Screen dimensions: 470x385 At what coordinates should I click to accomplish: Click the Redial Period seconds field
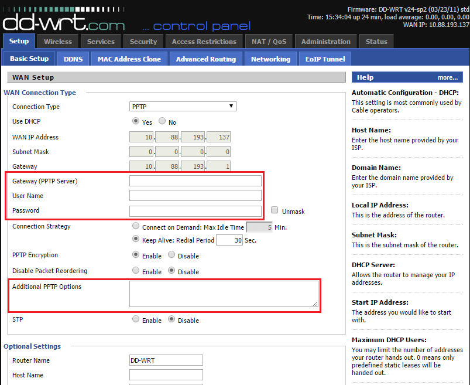click(x=229, y=240)
